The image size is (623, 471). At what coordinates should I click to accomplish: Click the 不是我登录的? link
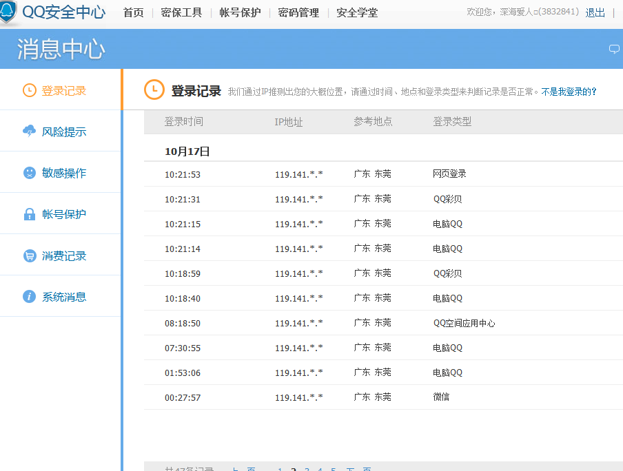tap(569, 92)
